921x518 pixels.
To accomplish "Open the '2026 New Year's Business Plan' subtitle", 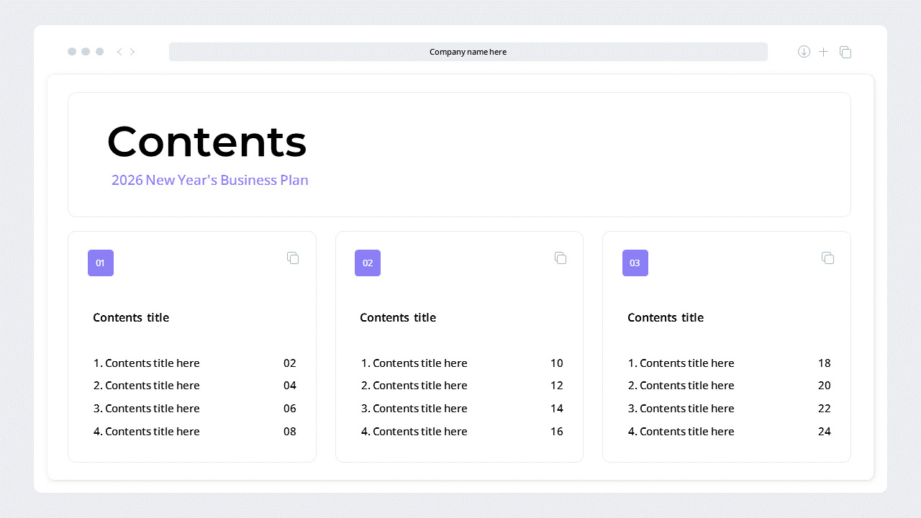I will point(209,180).
